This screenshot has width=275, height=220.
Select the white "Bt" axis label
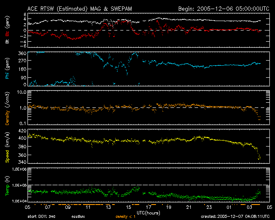(x=7, y=41)
